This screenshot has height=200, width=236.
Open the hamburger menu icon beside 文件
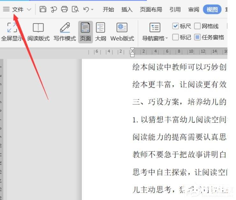[x=6, y=9]
